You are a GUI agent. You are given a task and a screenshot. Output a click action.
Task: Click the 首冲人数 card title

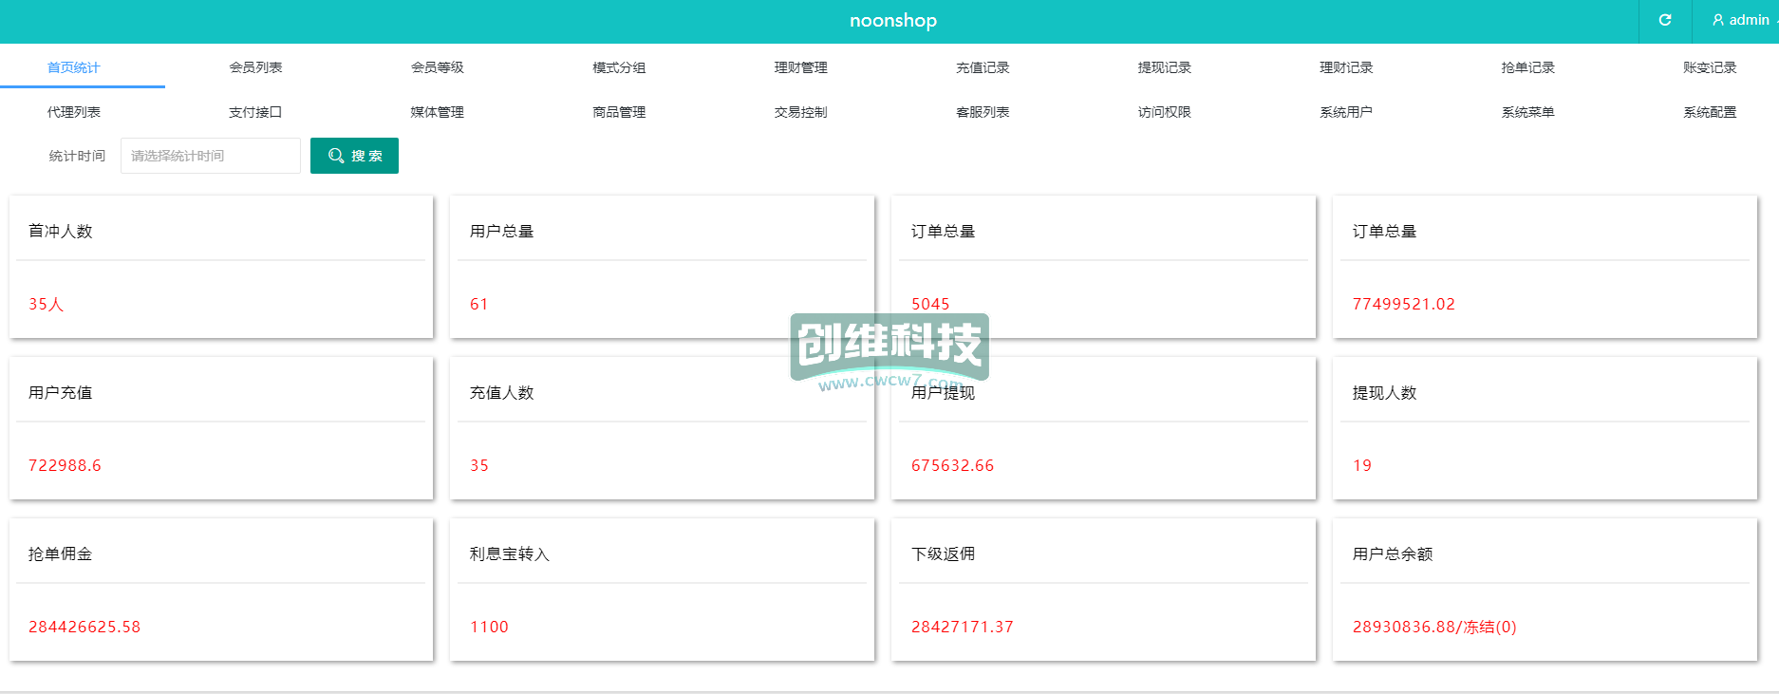(61, 232)
